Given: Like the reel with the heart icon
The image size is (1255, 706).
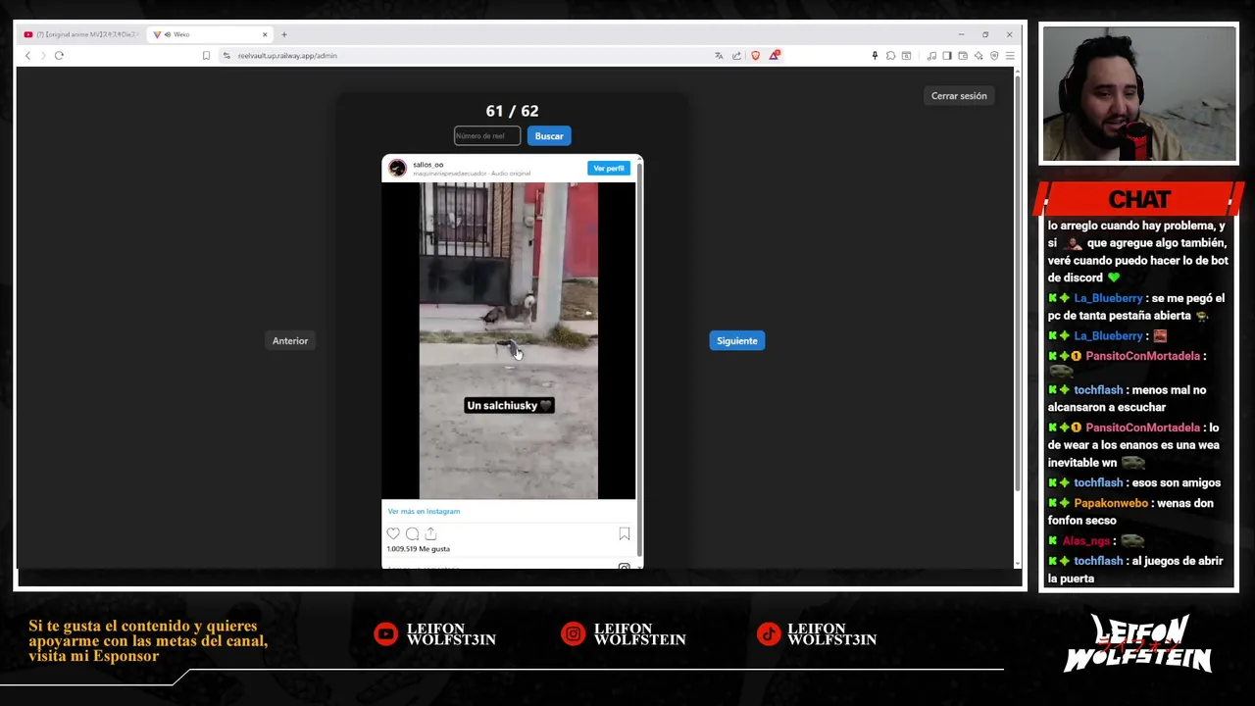Looking at the screenshot, I should pos(393,533).
